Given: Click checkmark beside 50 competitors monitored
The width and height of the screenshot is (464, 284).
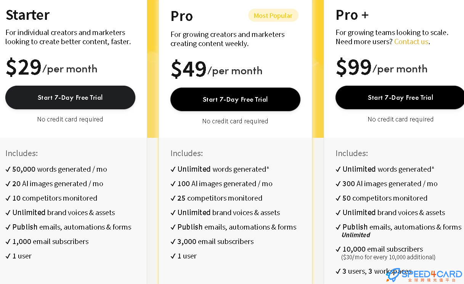Looking at the screenshot, I should [x=338, y=198].
